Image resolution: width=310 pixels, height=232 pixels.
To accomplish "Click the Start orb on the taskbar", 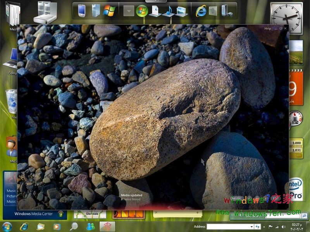I will click(7, 227).
